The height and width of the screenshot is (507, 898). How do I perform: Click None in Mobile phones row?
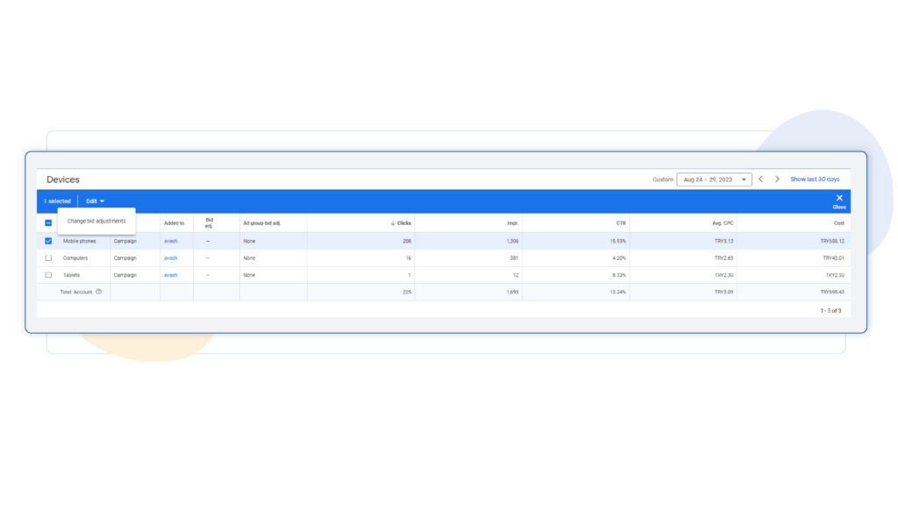pos(249,241)
